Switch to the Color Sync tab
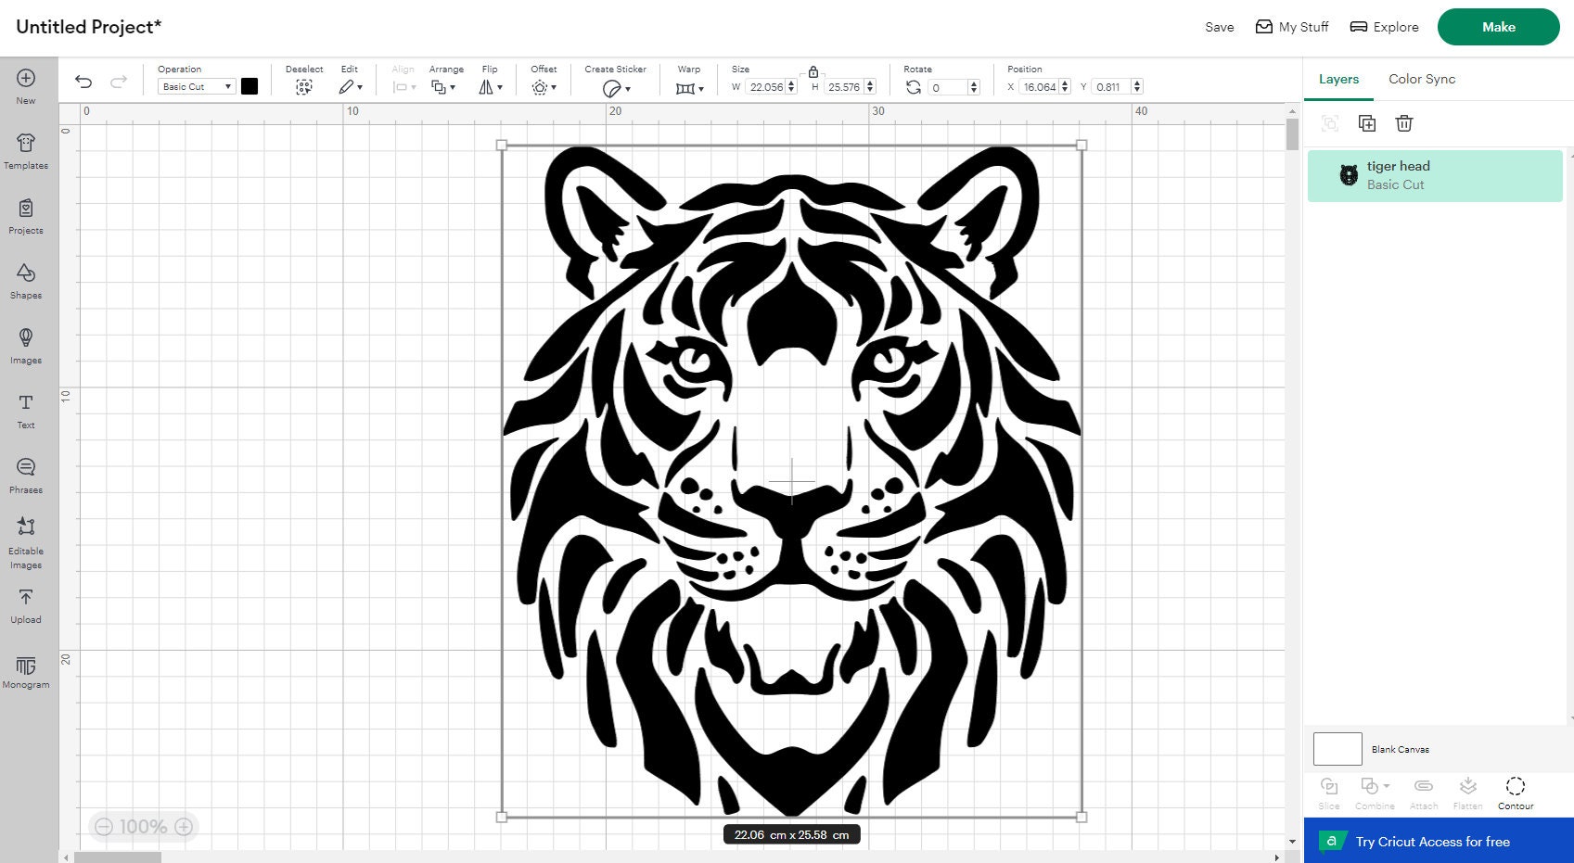This screenshot has height=863, width=1574. tap(1421, 79)
